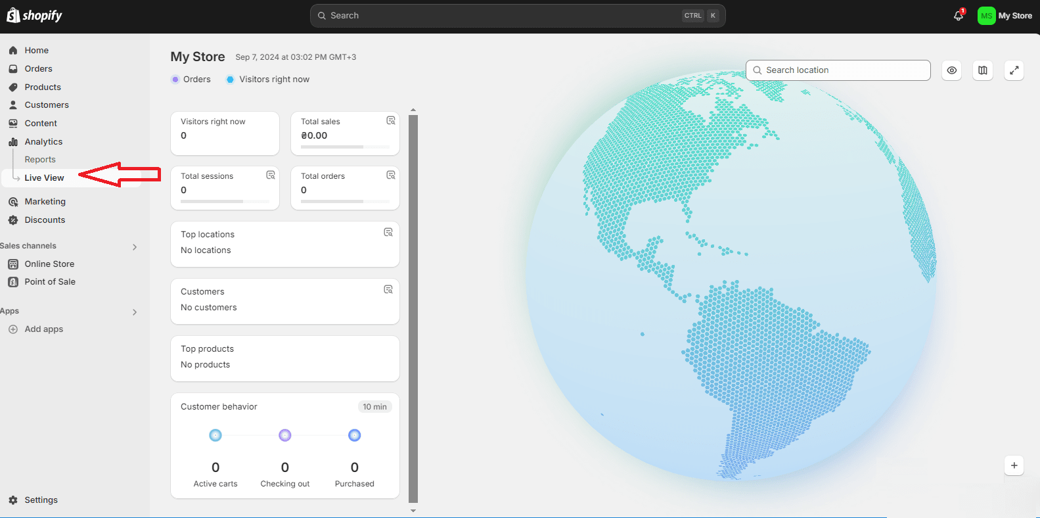Open Orders from the sidebar
Screen dimensions: 1040x518
38,68
